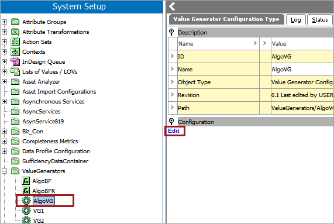Switch to the Log tab

tap(296, 19)
